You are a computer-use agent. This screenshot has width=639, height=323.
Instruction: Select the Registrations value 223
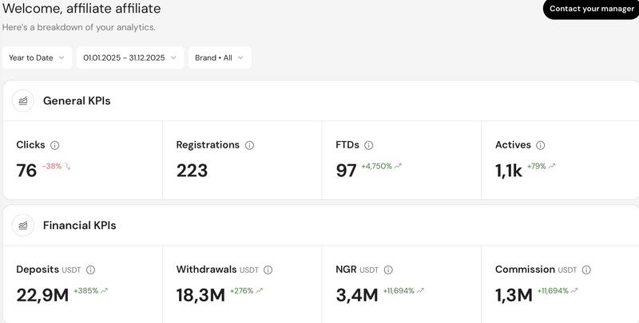[x=192, y=171]
